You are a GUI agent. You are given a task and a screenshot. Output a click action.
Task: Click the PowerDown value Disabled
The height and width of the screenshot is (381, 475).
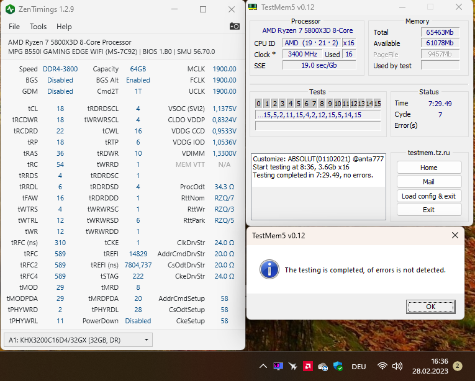click(138, 321)
